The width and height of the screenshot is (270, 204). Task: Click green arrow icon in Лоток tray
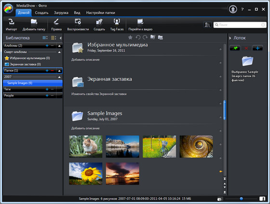tap(235, 48)
